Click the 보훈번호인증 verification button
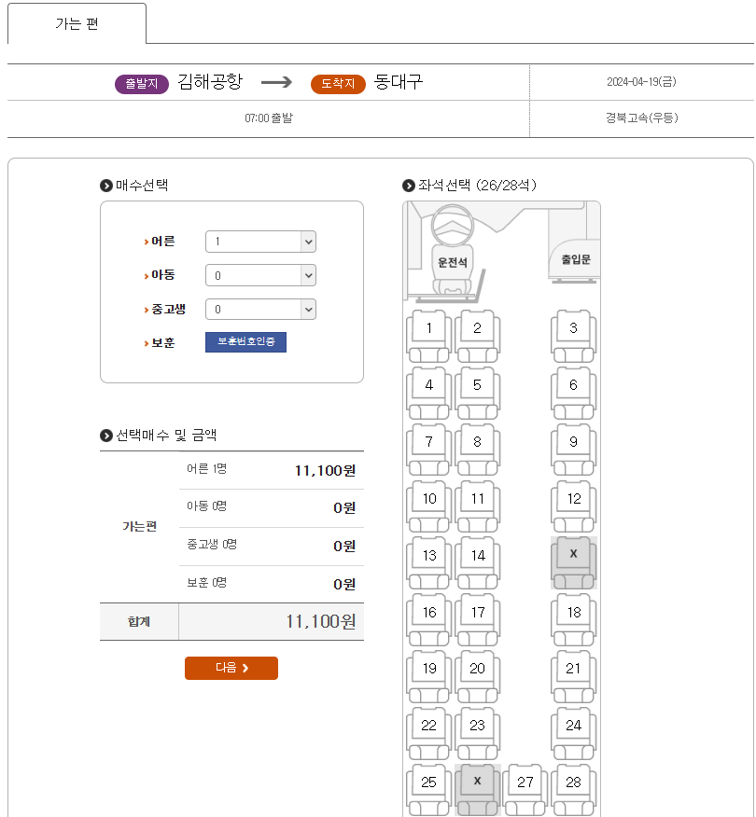The width and height of the screenshot is (756, 817). (245, 341)
